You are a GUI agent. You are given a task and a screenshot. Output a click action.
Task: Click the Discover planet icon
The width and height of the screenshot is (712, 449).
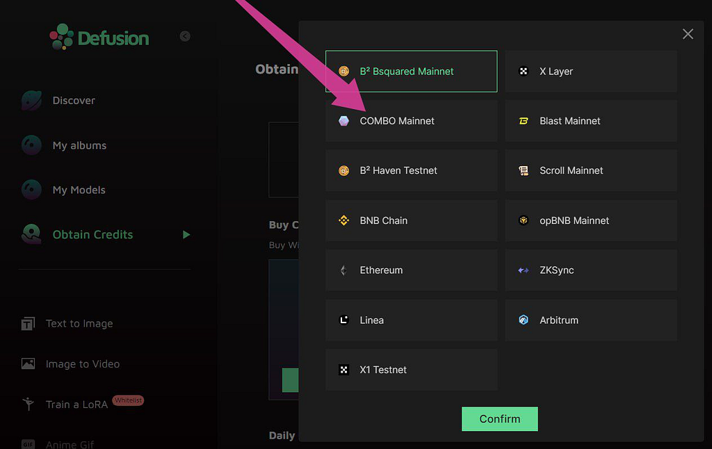click(x=31, y=100)
